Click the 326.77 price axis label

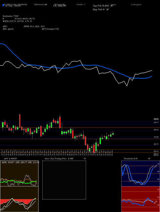tap(156, 122)
